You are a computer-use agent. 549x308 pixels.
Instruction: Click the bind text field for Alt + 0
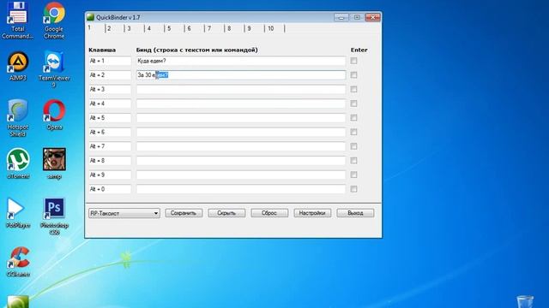[241, 189]
